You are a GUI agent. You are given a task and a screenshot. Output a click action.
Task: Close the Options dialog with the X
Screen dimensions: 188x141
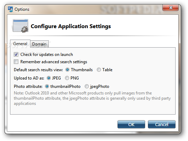(x=170, y=8)
